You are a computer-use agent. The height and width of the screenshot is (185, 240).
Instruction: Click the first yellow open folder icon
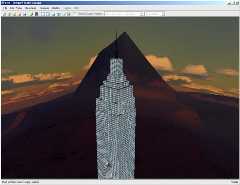(x=14, y=14)
